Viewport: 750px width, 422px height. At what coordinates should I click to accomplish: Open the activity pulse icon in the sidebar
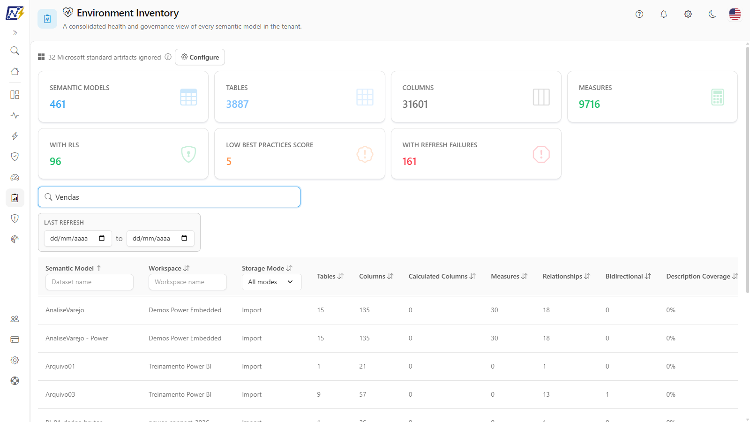15,115
